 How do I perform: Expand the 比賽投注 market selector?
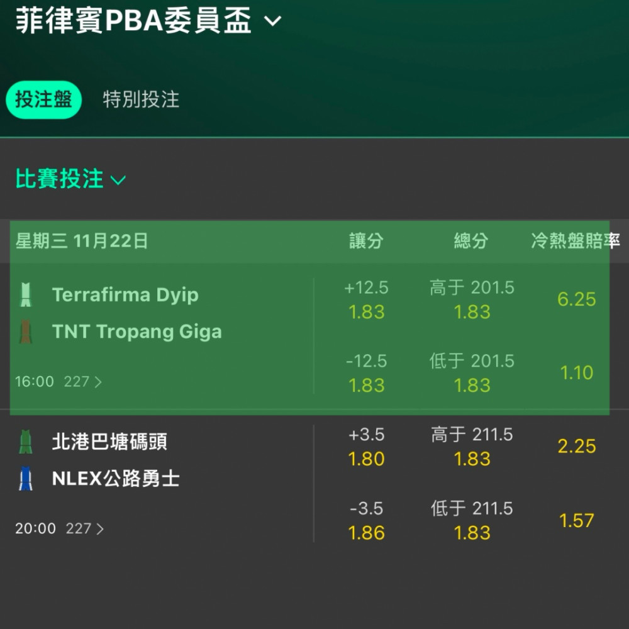click(x=70, y=179)
